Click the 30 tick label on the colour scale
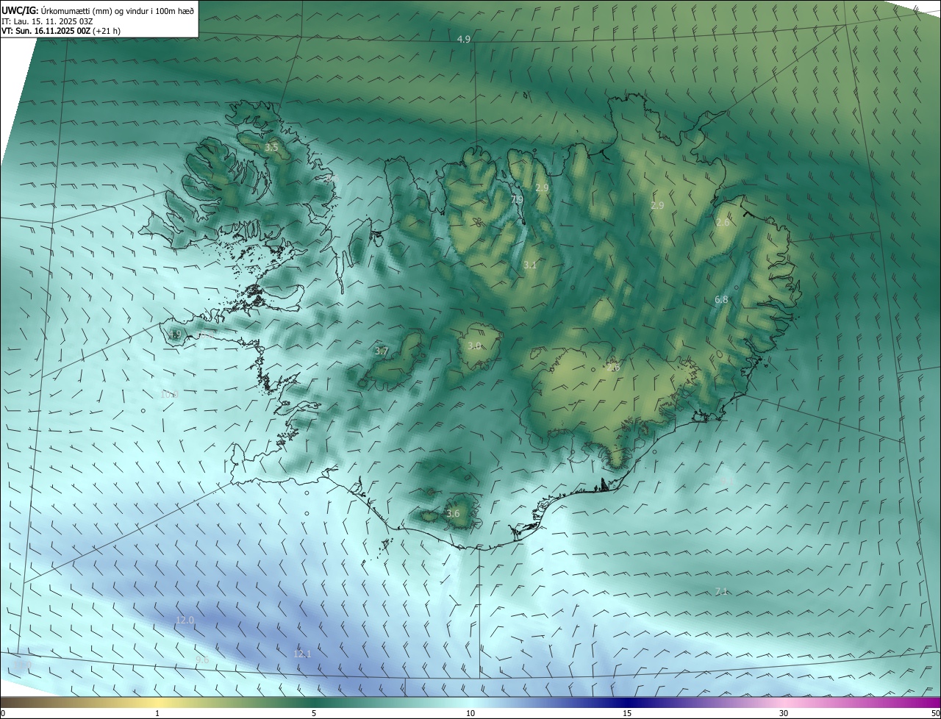This screenshot has height=719, width=941. (784, 713)
